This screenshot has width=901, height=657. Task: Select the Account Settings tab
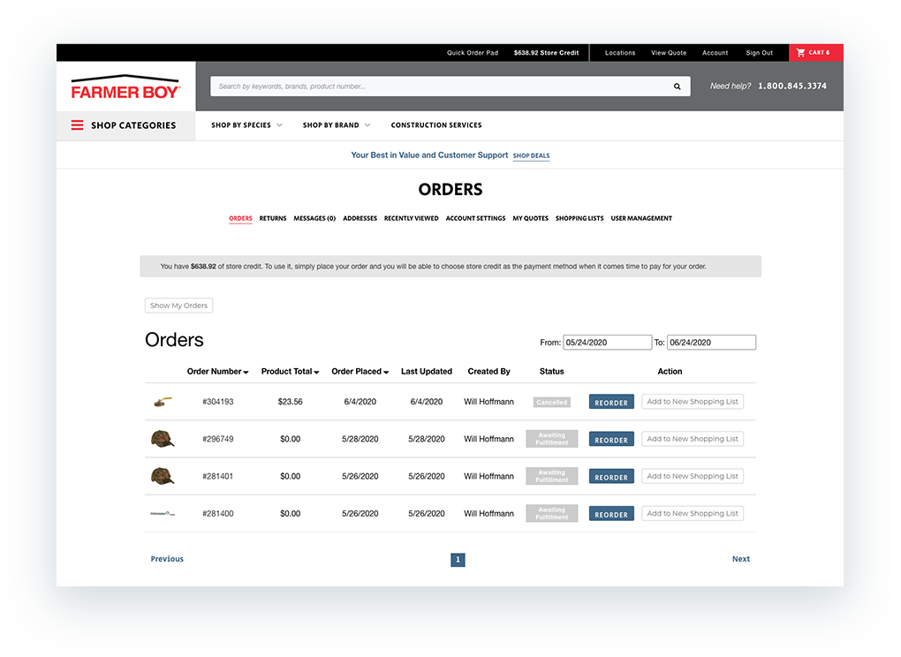coord(475,218)
